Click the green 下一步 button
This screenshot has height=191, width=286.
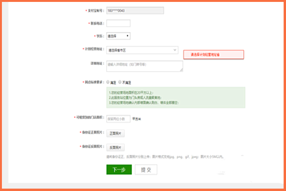click(119, 170)
